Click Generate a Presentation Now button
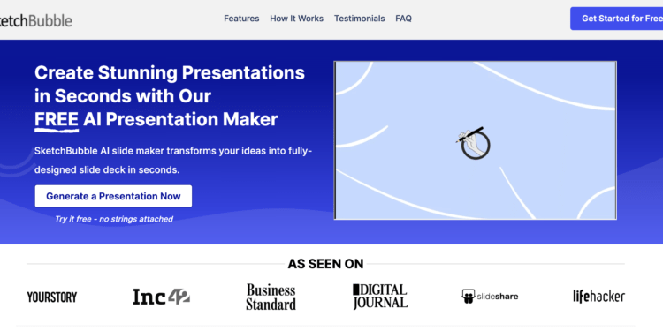Viewport: 663px width, 331px height. [113, 196]
